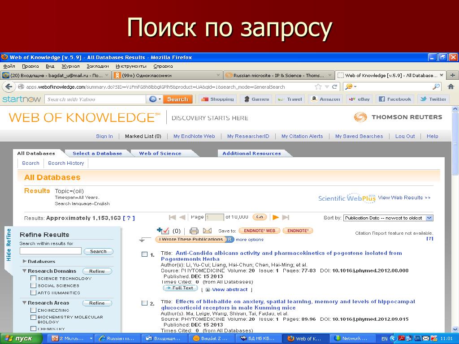Screen dimensions: 459x344
Task: Check the SCIENCE TECHNOLOGY checkbox
Action: click(33, 278)
